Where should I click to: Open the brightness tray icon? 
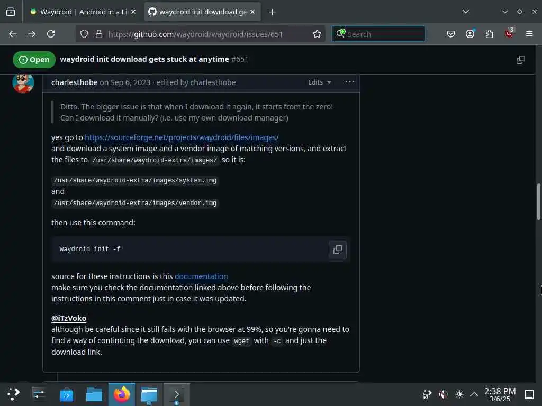[459, 394]
